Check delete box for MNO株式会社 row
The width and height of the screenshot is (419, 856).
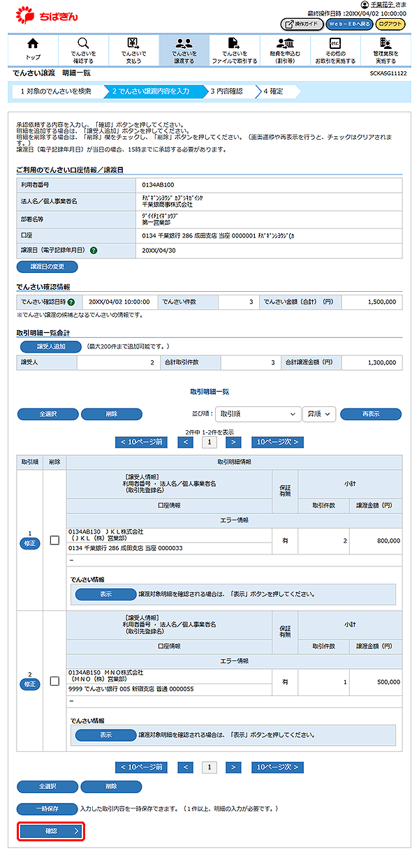click(54, 680)
